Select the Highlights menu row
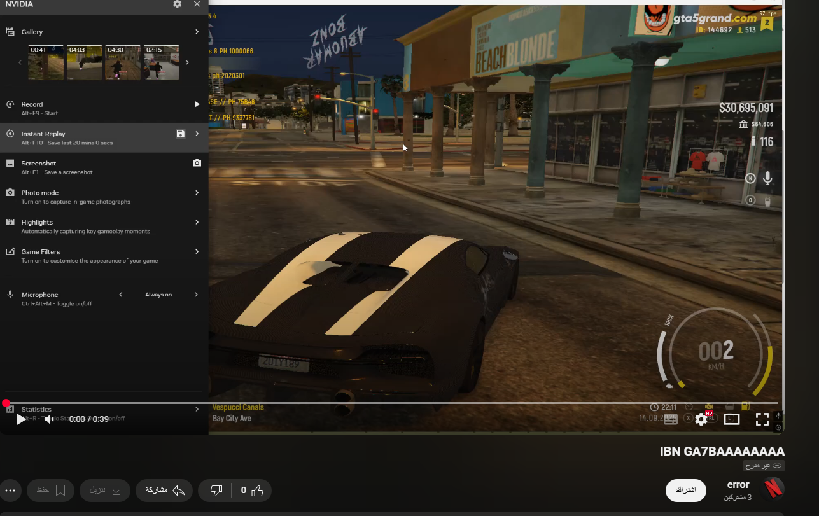 point(104,226)
